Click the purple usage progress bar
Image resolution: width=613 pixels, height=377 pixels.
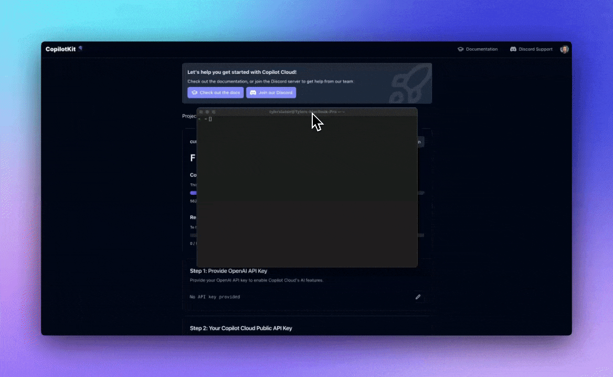pyautogui.click(x=193, y=193)
